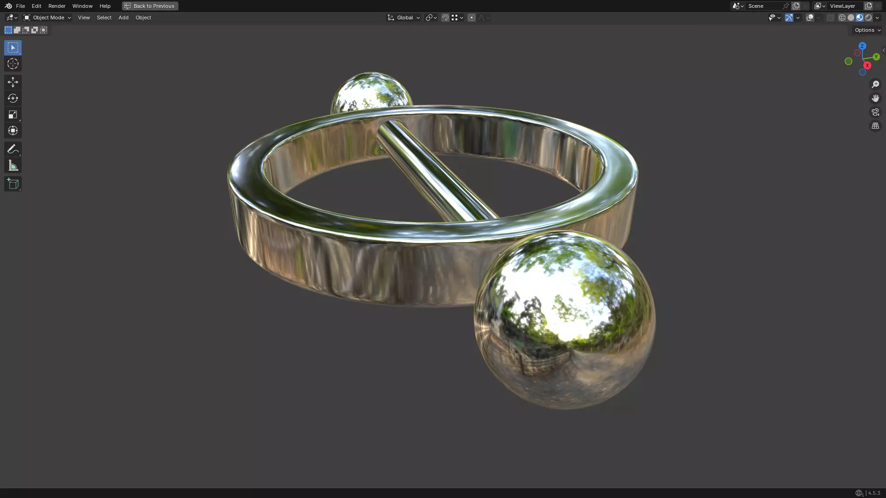The image size is (886, 498).
Task: Click the blue Z axis gizmo ball
Action: click(862, 46)
